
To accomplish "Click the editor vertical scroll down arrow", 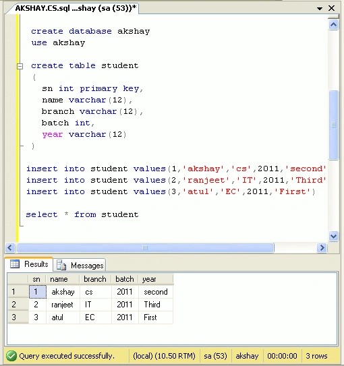I will [333, 236].
